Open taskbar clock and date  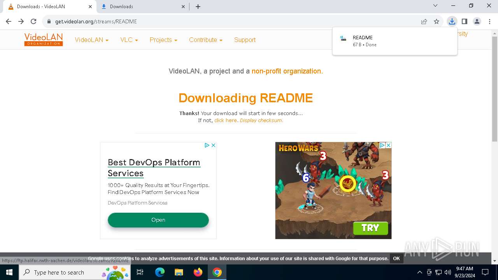[x=465, y=272]
